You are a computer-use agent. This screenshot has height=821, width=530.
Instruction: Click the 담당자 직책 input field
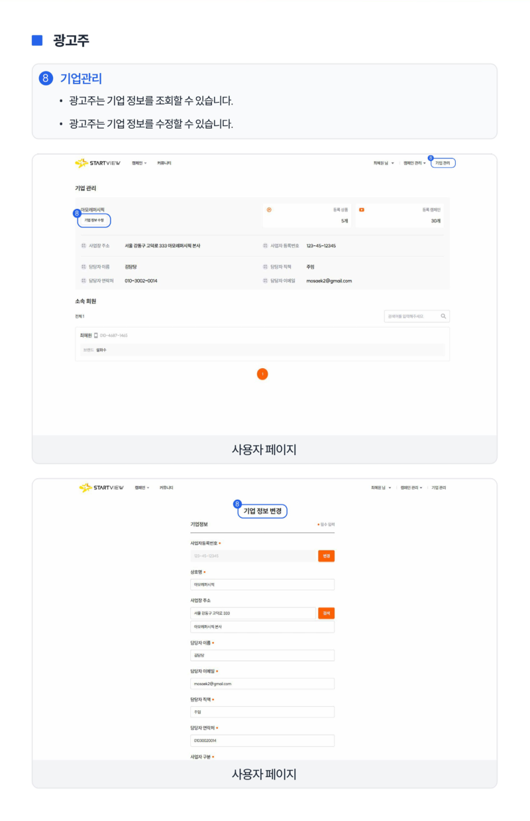[x=262, y=712]
